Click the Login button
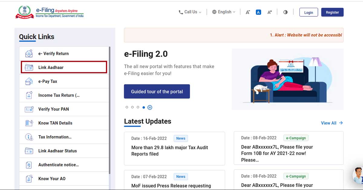The width and height of the screenshot is (363, 190). 309,12
